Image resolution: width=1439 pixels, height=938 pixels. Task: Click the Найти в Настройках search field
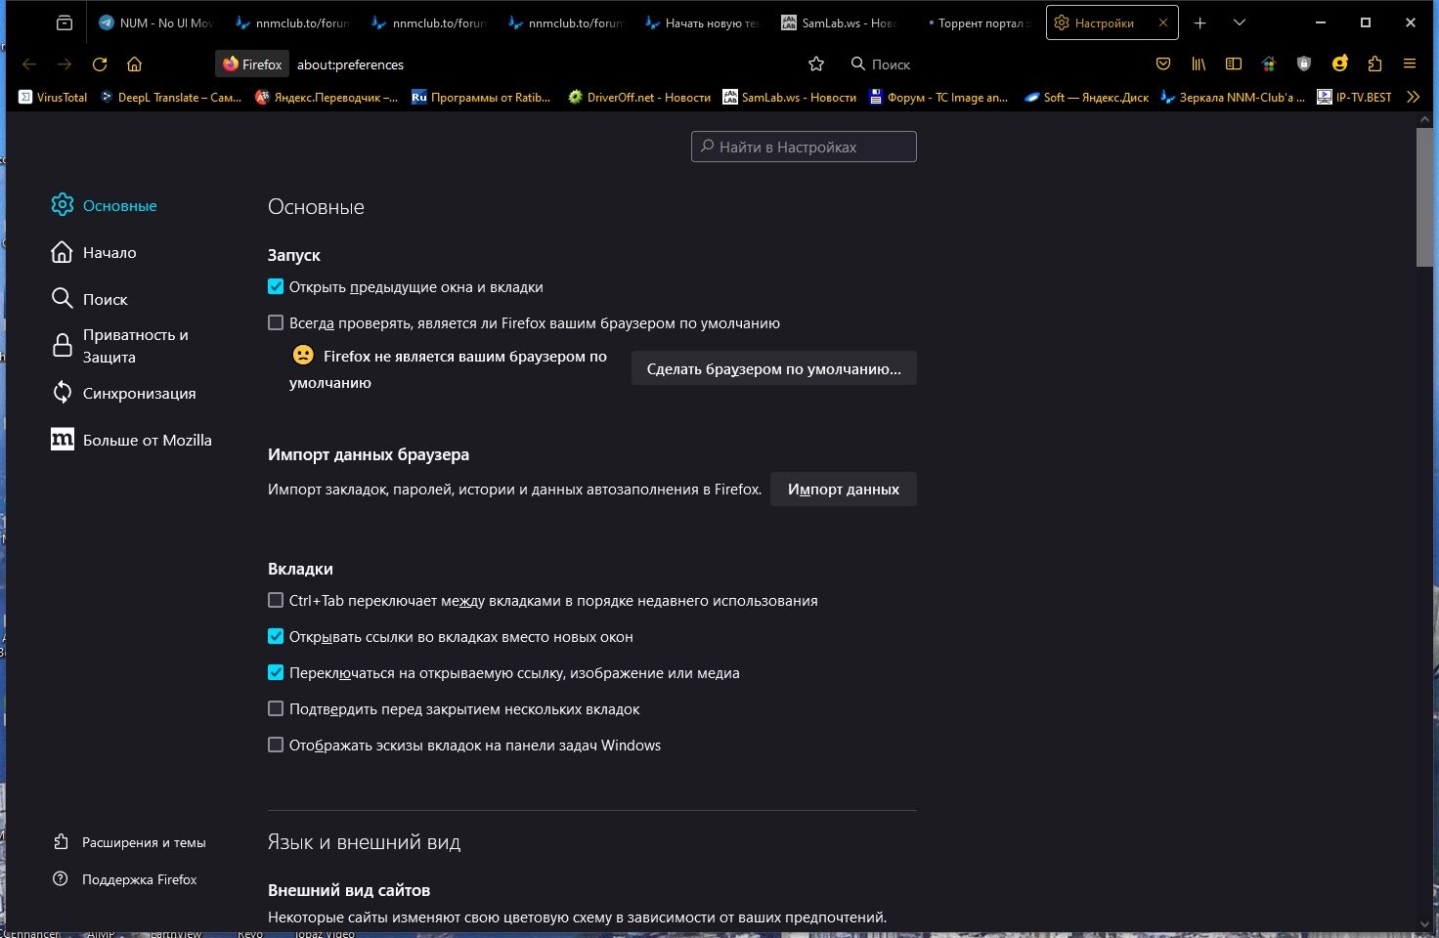pyautogui.click(x=803, y=146)
